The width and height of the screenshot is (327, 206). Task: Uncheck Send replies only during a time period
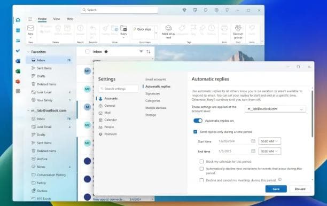[x=196, y=132]
